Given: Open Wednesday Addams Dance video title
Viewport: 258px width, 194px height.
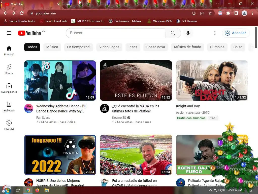Looking at the screenshot, I should (x=61, y=109).
